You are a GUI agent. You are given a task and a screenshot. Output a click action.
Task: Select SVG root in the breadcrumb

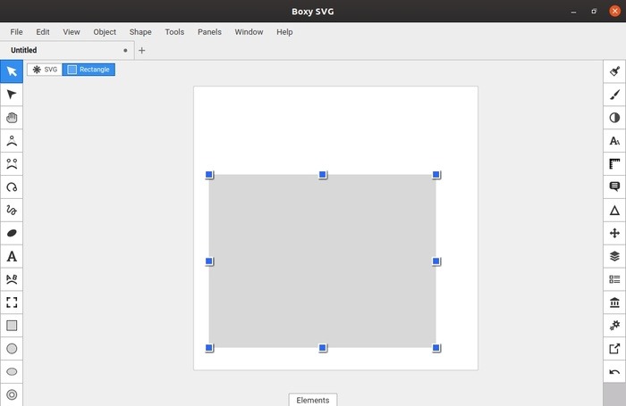pyautogui.click(x=45, y=70)
